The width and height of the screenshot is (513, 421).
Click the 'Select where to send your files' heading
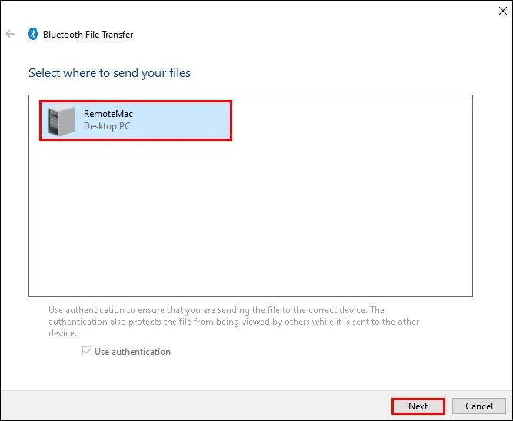(109, 72)
